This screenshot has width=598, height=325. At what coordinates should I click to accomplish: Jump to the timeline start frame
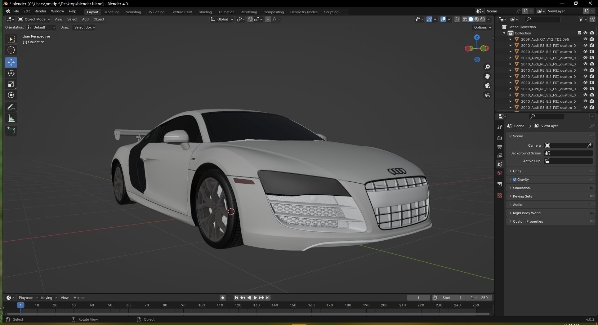pyautogui.click(x=236, y=298)
